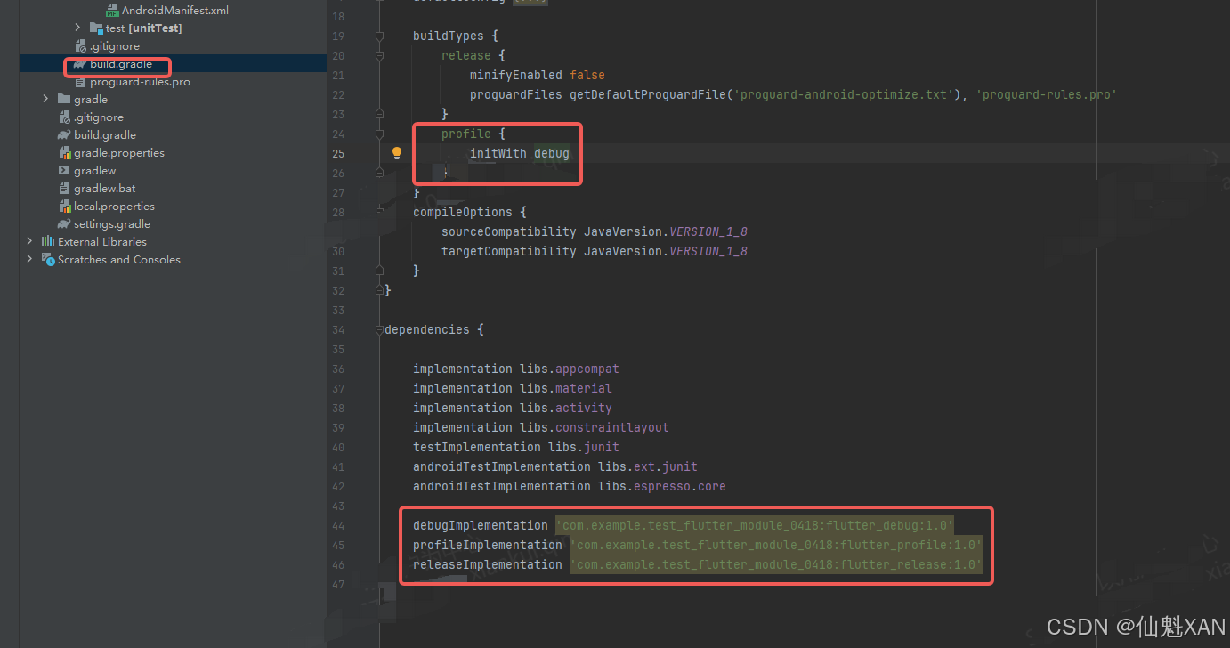Image resolution: width=1230 pixels, height=648 pixels.
Task: Click 'libs.material' dependency
Action: click(566, 389)
